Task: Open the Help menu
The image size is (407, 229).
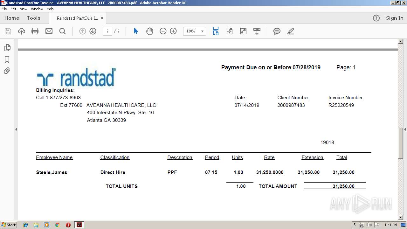Action: [x=50, y=9]
